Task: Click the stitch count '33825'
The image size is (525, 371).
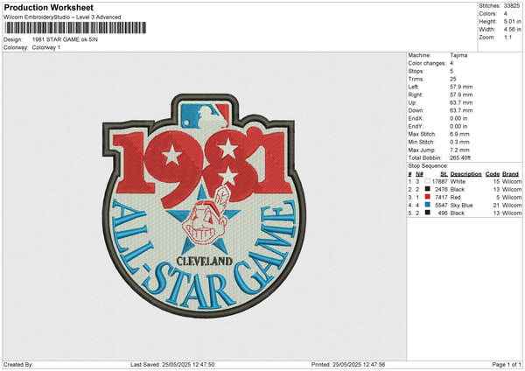Action: [x=512, y=6]
